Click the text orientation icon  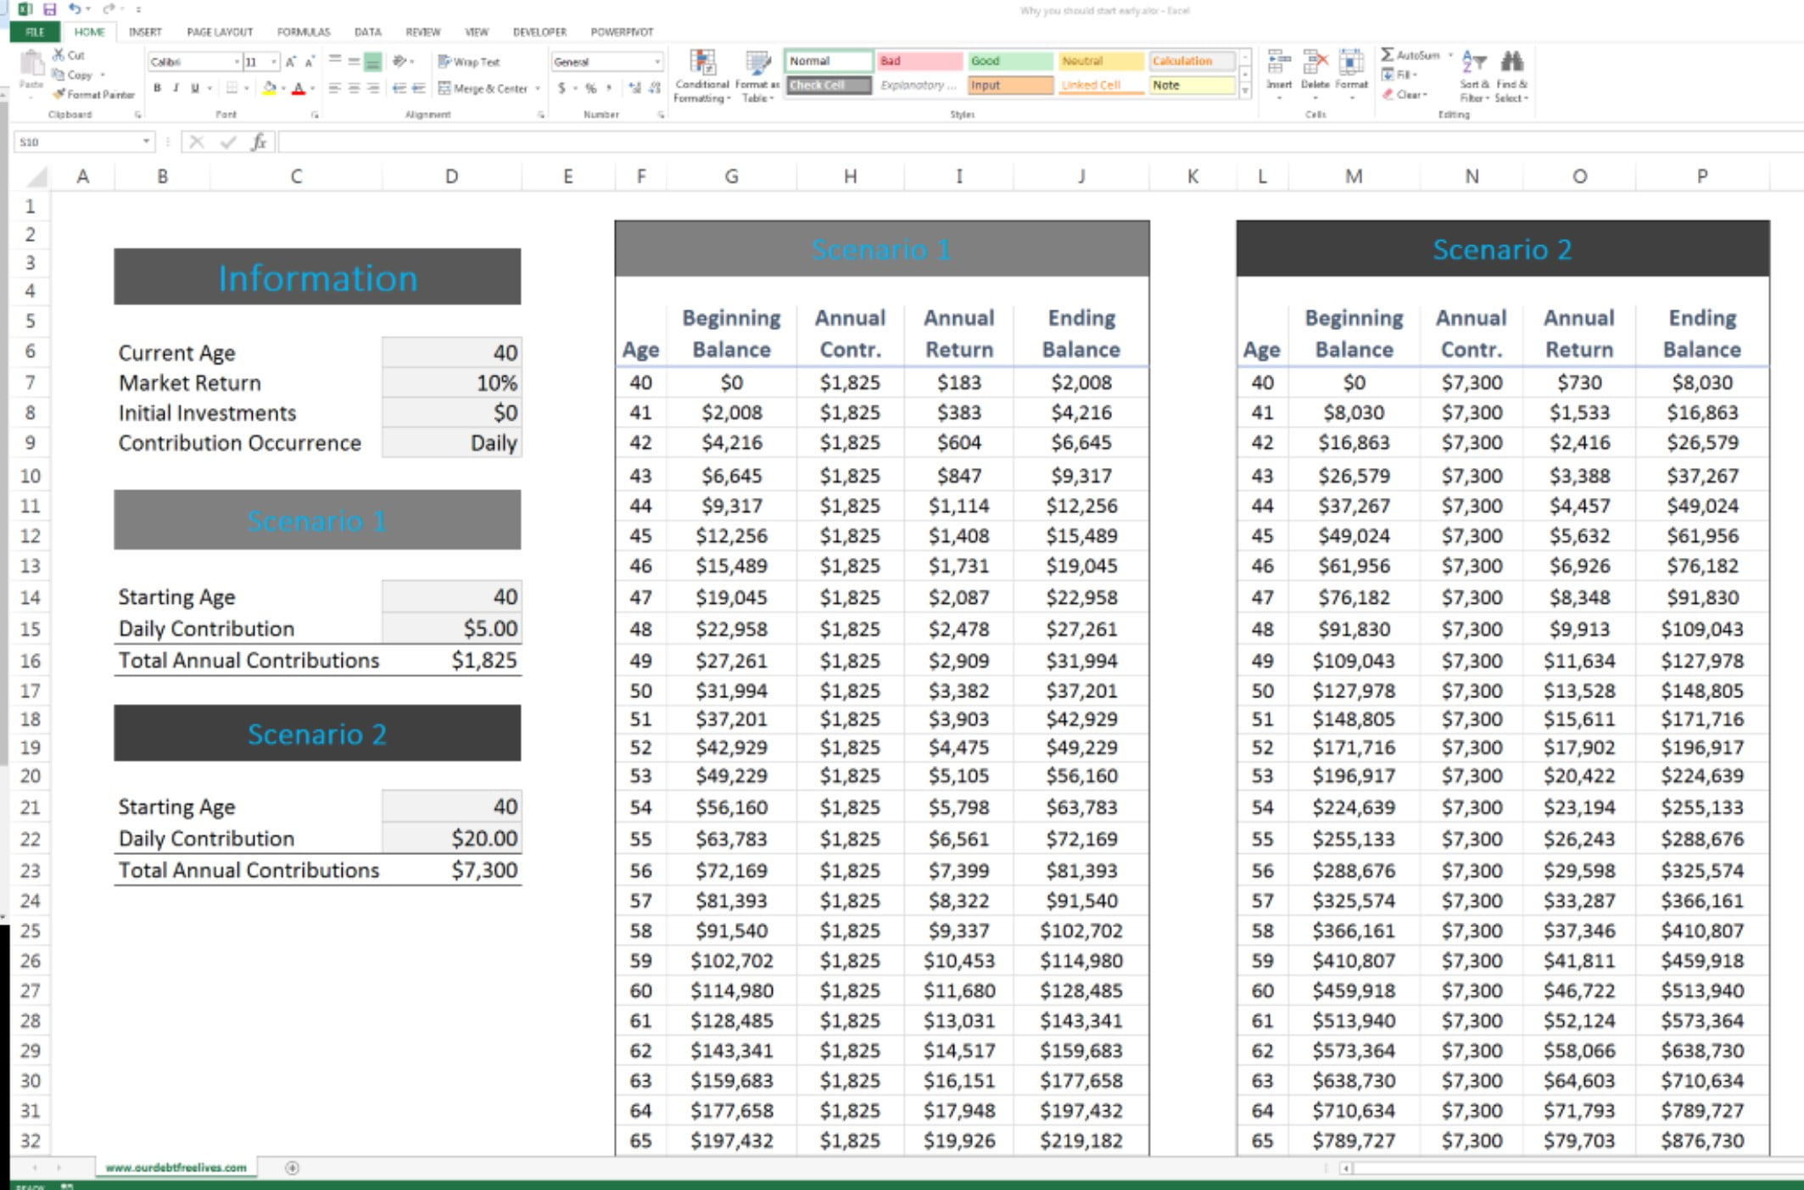(x=399, y=61)
